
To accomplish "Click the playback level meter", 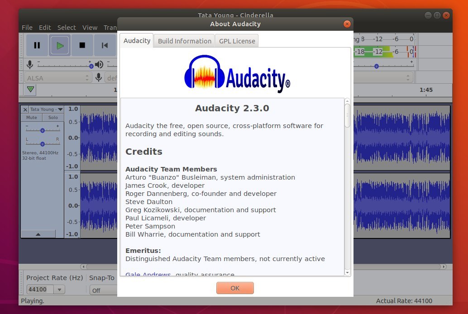I will pos(385,52).
